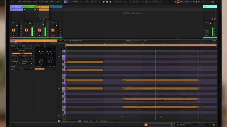Click the Inversion knob
Image resolution: width=227 pixels, height=127 pixels.
(50, 62)
